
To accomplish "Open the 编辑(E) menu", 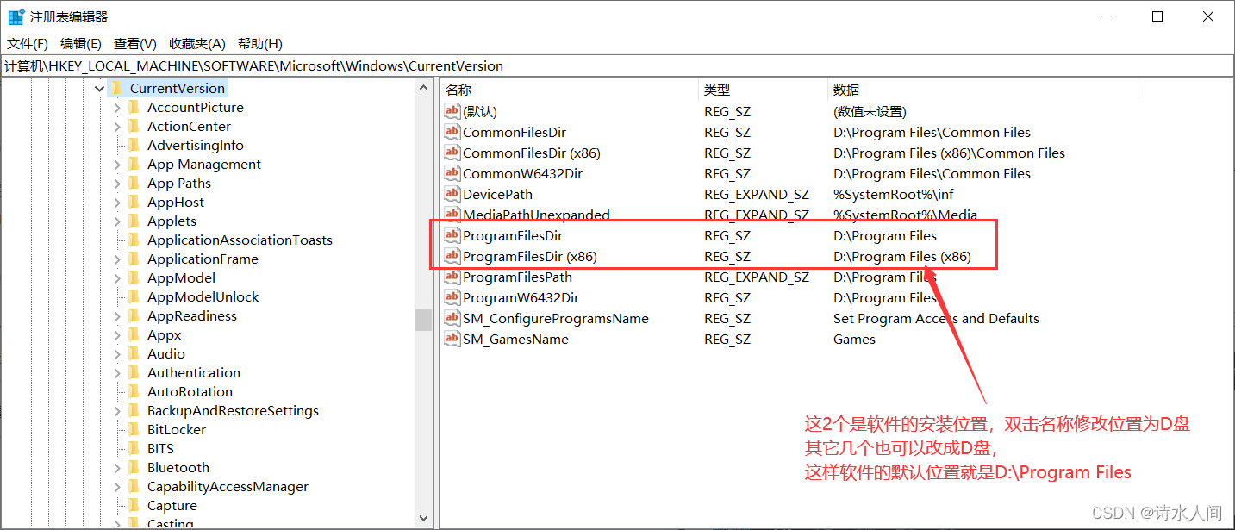I will pos(81,43).
